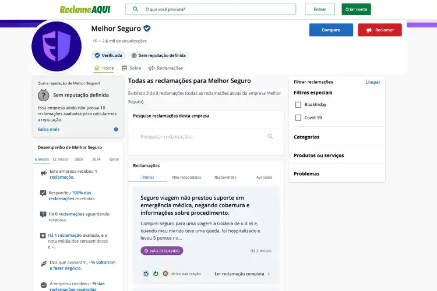Click the red Reclamar button

[380, 30]
